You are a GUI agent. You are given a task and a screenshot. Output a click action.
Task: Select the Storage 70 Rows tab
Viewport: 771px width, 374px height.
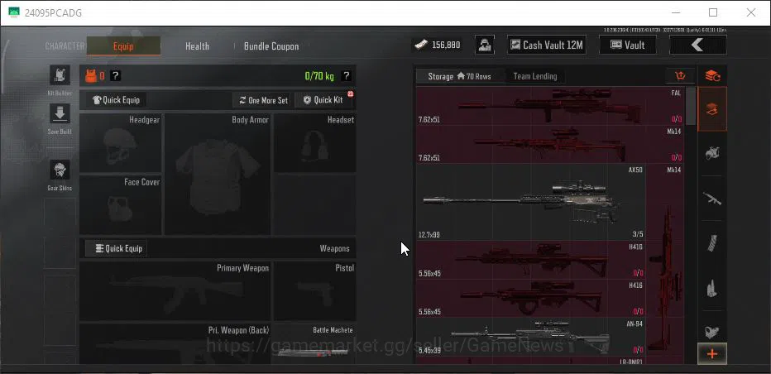(459, 76)
